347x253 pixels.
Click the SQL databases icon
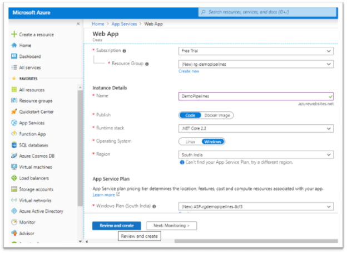click(x=14, y=145)
